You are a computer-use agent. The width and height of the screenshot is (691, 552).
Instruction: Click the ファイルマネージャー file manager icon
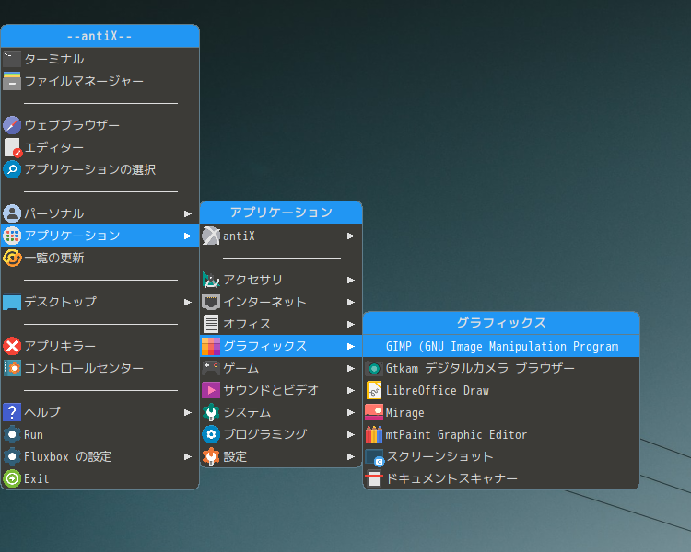12,81
